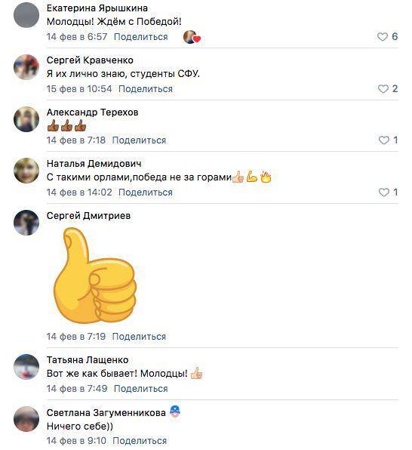Image resolution: width=412 pixels, height=450 pixels.
Task: Share Татьяна Лащенко's comment
Action: tap(141, 389)
